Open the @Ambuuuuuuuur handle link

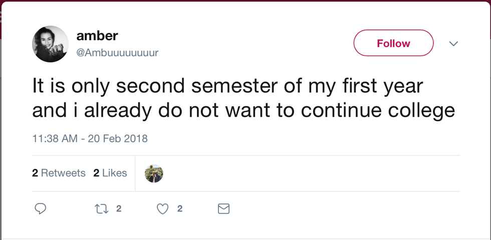tap(117, 53)
